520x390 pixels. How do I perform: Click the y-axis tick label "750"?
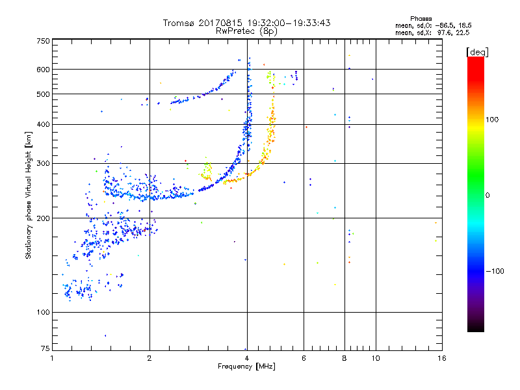coord(43,41)
